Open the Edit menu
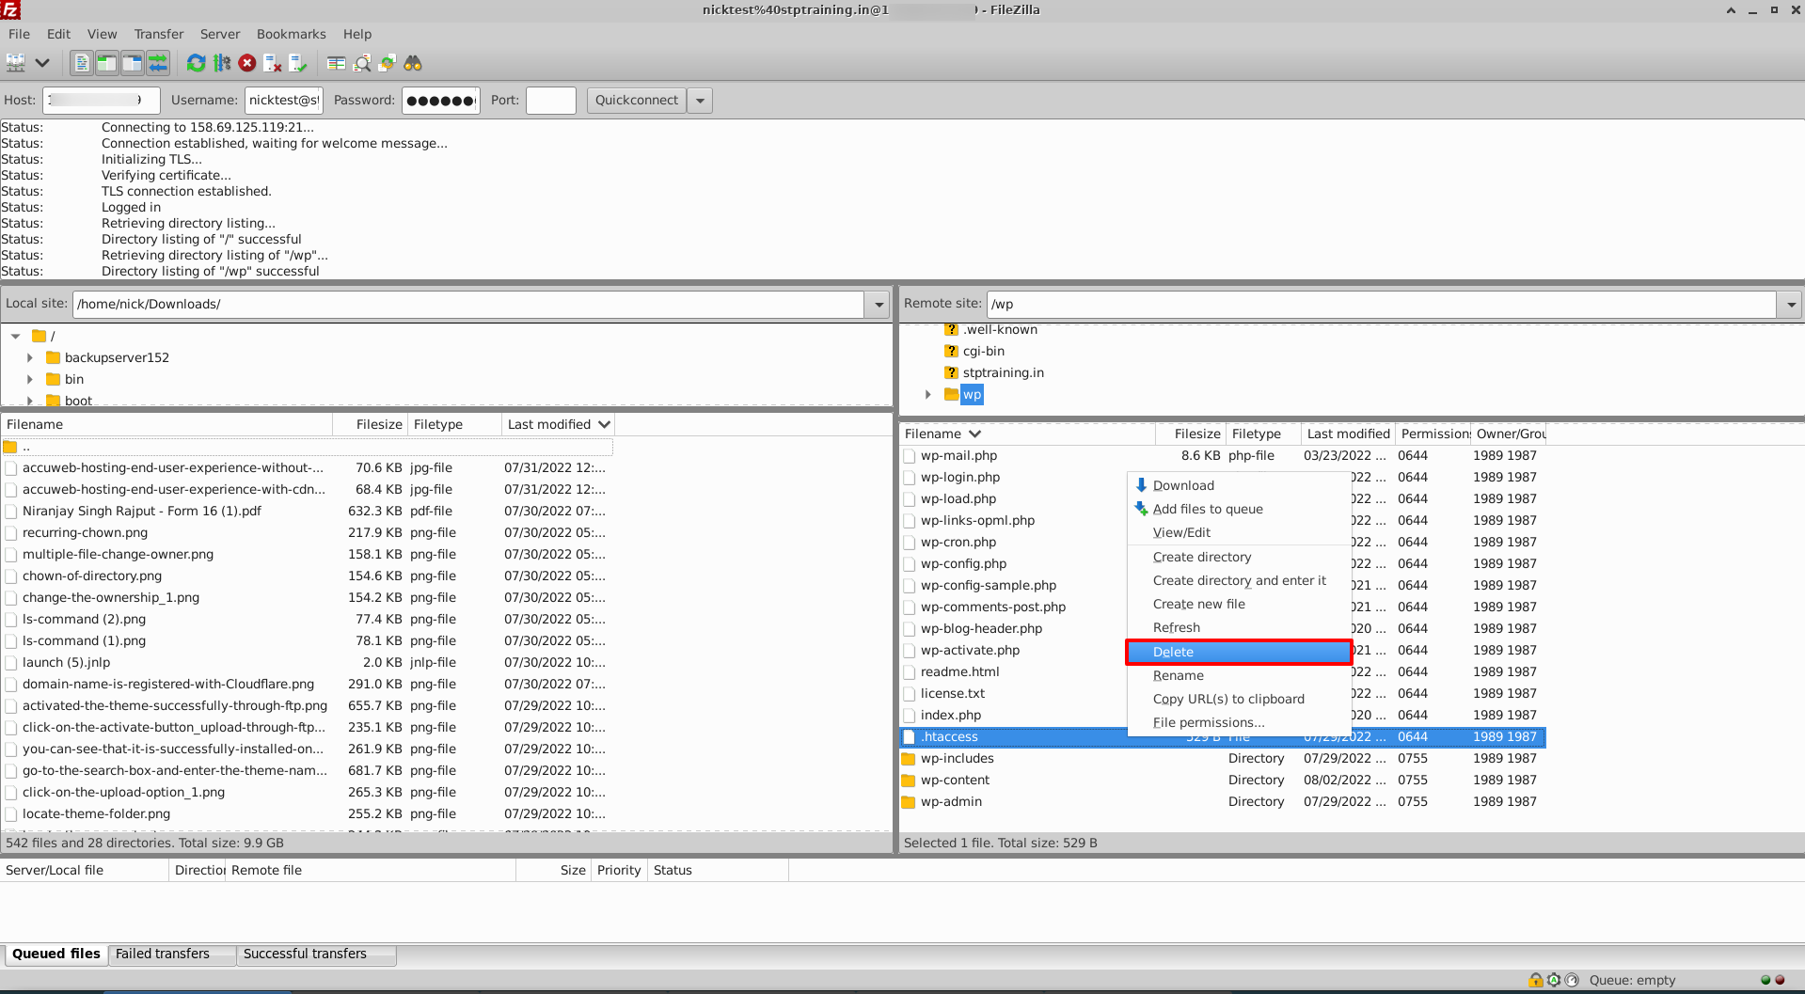 point(58,34)
